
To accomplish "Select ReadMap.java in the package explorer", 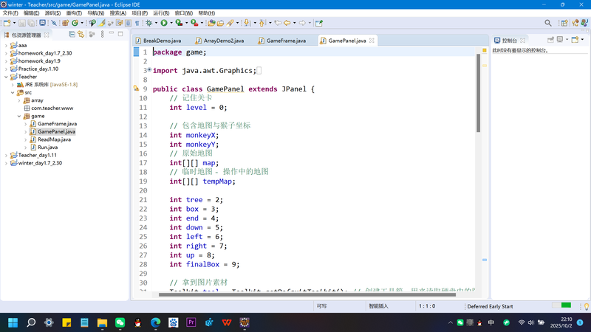I will point(54,139).
